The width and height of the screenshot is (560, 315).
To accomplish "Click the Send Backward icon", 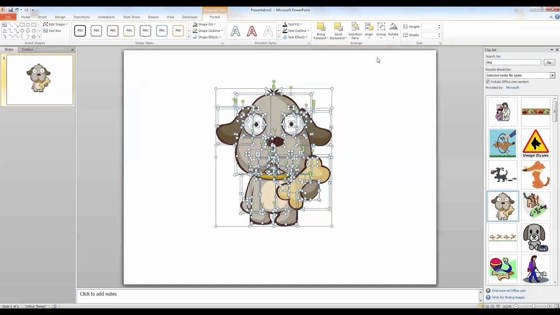I will (338, 26).
